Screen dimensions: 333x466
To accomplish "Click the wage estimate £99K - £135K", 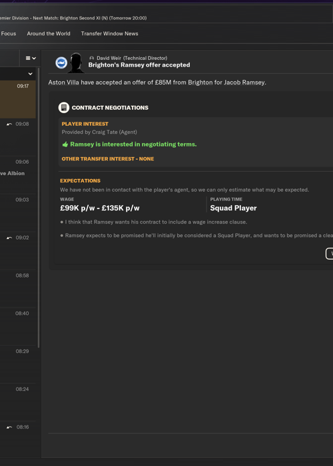I will click(100, 208).
